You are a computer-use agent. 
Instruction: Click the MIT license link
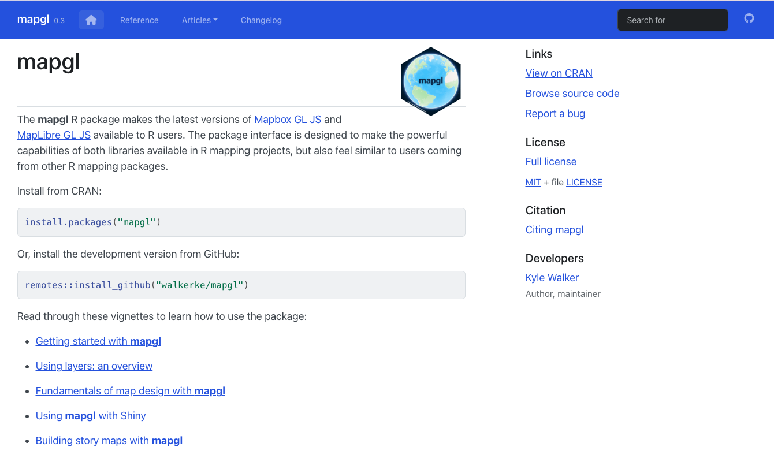coord(533,183)
